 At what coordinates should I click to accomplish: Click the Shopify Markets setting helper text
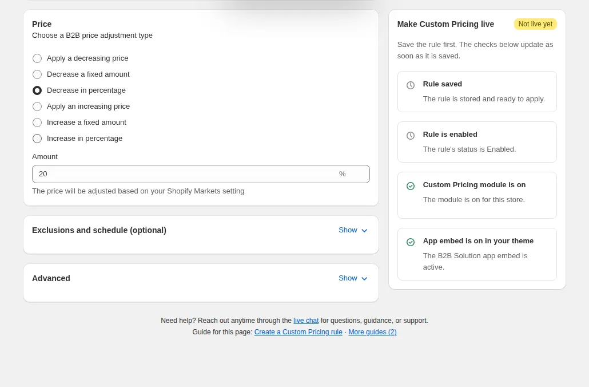(138, 191)
